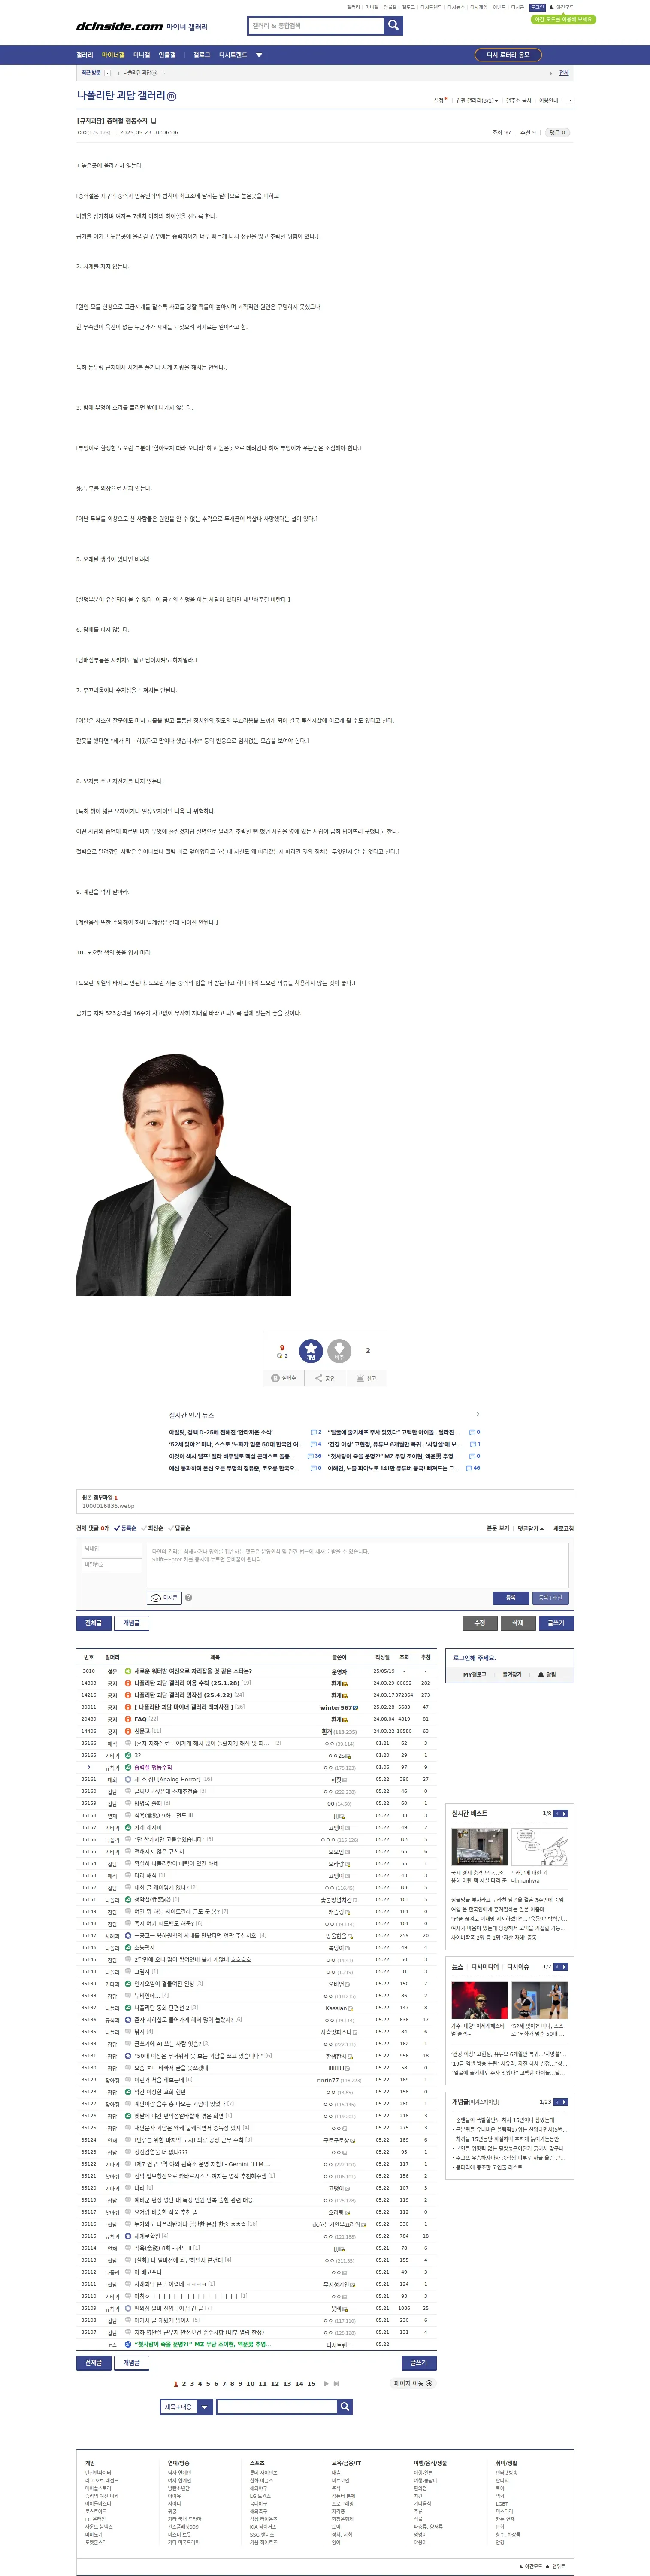650x2576 pixels.
Task: Select 등록순 comment sort order
Action: pos(125,1528)
